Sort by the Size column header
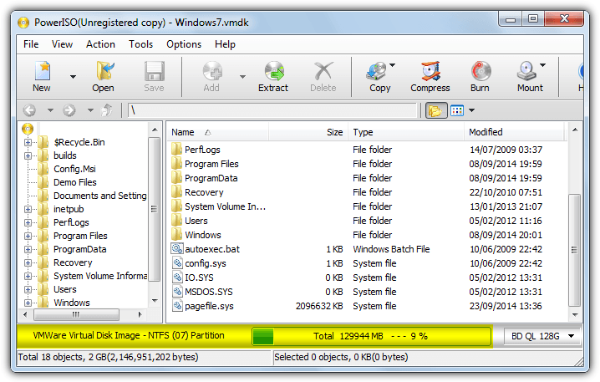The height and width of the screenshot is (382, 600). 308,132
